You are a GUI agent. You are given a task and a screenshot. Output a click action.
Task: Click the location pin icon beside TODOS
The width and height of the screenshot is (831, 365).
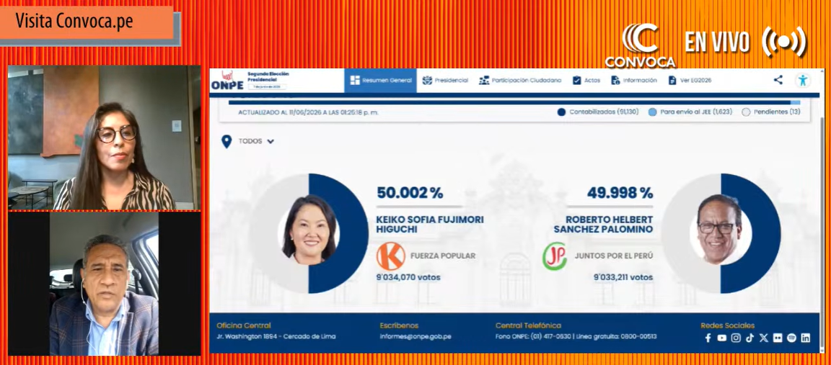point(227,141)
